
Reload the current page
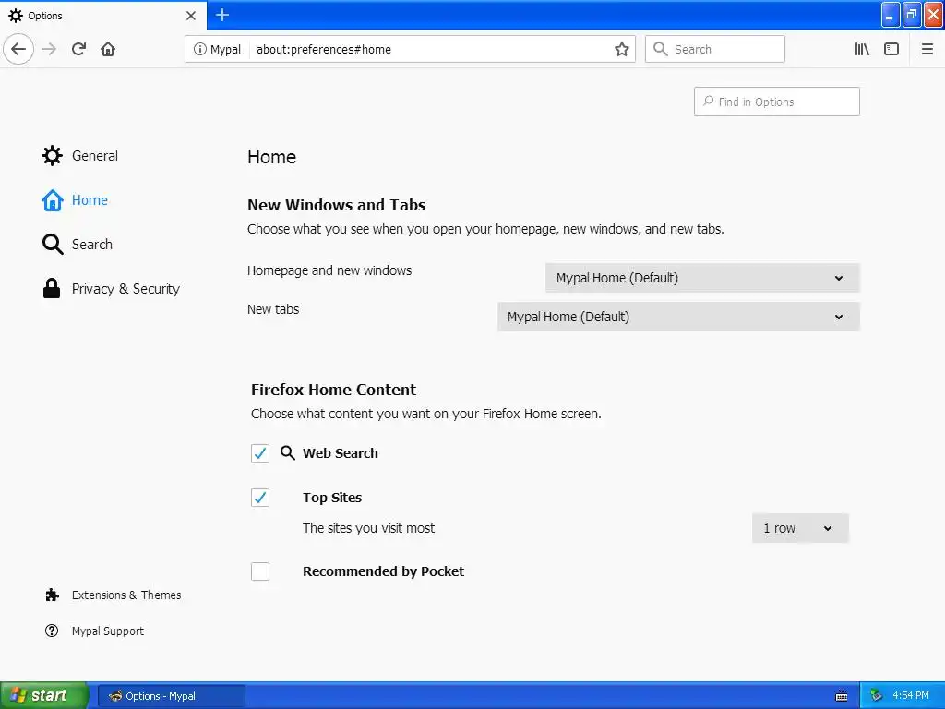[x=78, y=49]
